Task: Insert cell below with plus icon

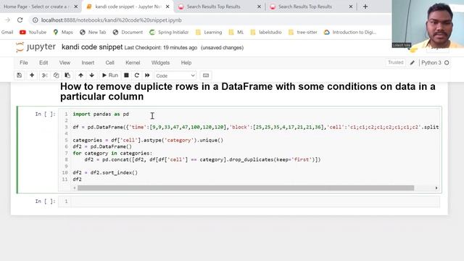Action: pyautogui.click(x=32, y=75)
